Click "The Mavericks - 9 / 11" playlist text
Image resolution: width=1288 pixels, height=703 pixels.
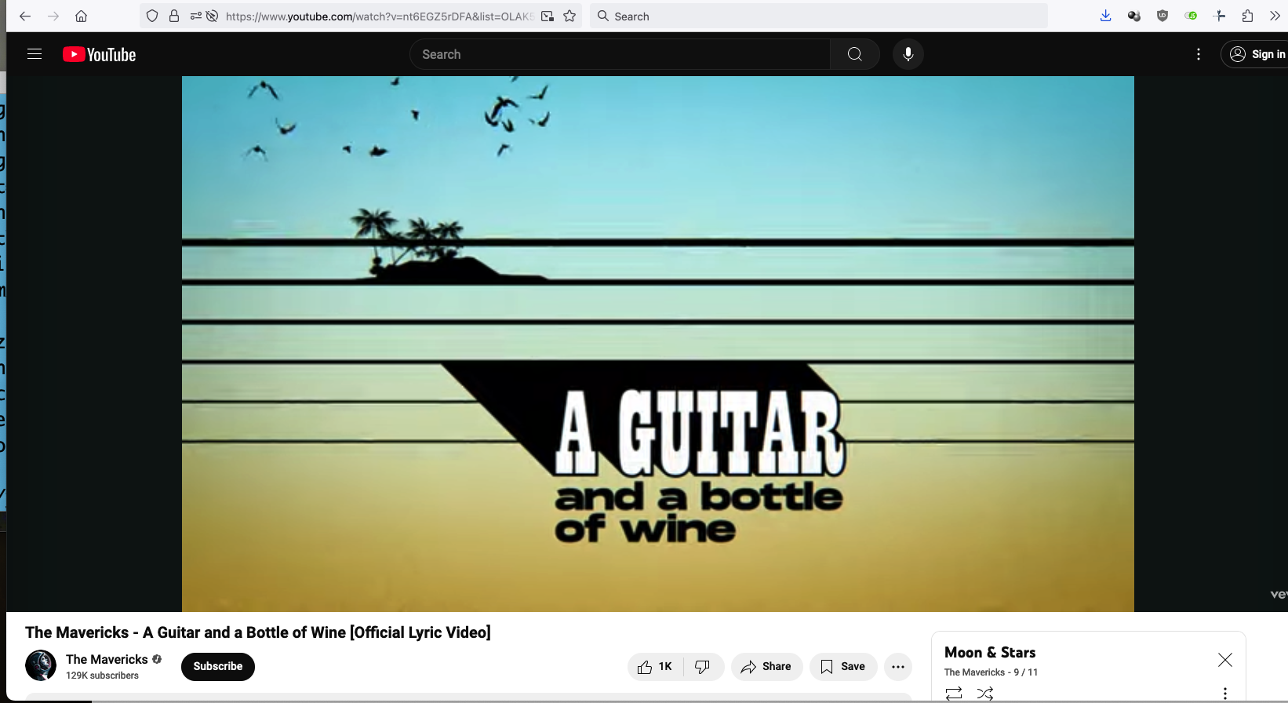pos(991,672)
